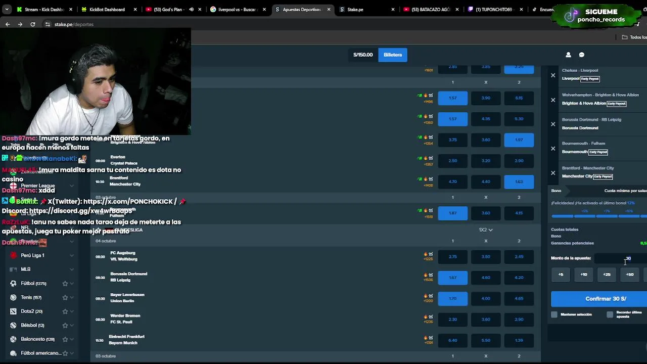Remove Borussia Dortmund - RB Leipzig selection

click(x=553, y=124)
